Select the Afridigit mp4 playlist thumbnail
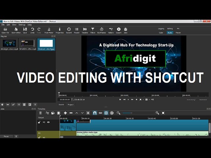The width and height of the screenshot is (211, 158). (x=9, y=44)
